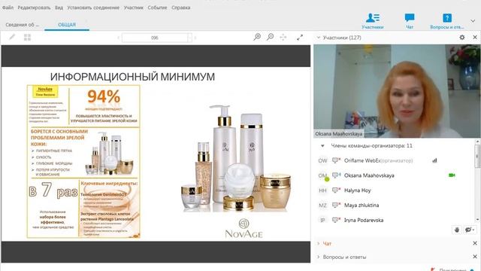Open the Справка menu
The width and height of the screenshot is (481, 271).
pyautogui.click(x=180, y=8)
